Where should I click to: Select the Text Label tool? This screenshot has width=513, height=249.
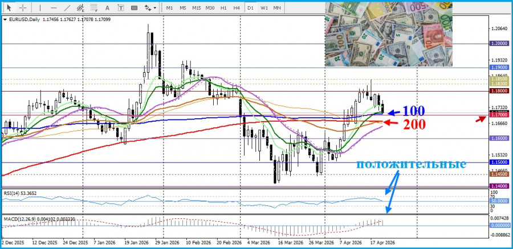[x=121, y=7]
